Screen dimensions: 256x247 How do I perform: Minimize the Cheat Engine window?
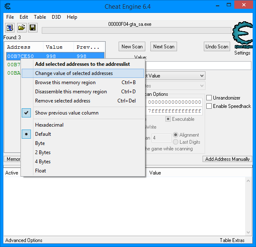(x=217, y=5)
